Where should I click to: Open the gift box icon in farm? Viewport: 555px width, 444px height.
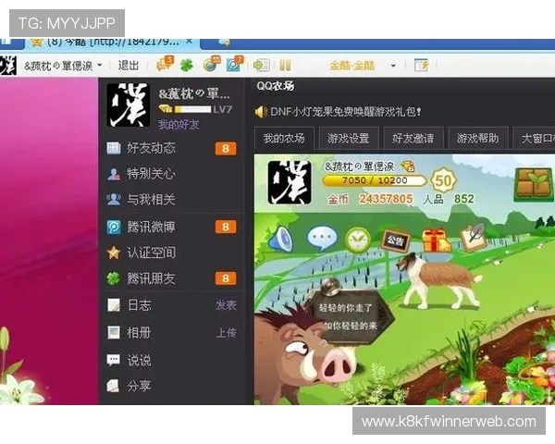tap(436, 240)
